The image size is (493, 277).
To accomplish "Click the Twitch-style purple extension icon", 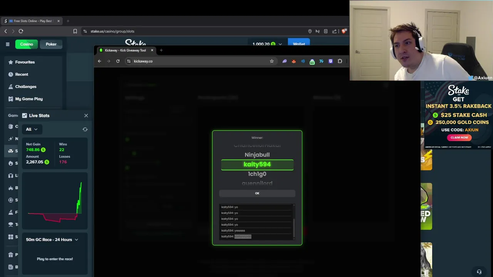I will (x=330, y=61).
